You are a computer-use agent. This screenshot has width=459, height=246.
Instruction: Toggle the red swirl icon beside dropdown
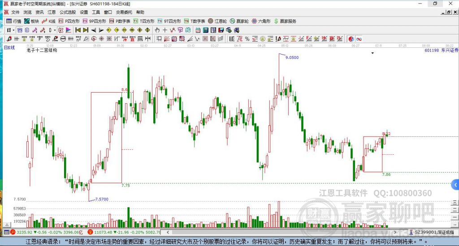pos(61,30)
